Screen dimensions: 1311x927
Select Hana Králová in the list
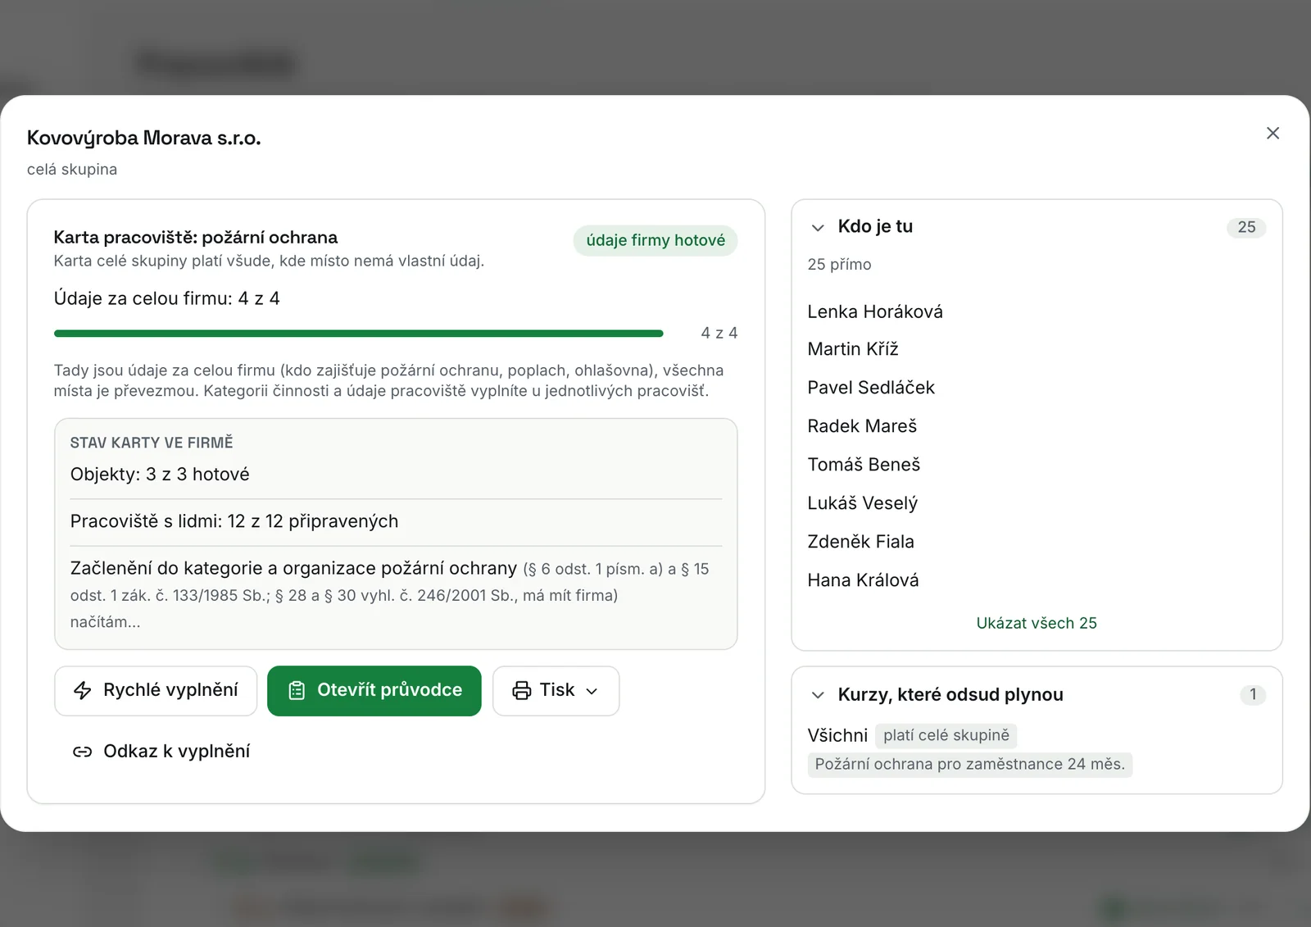pos(863,580)
